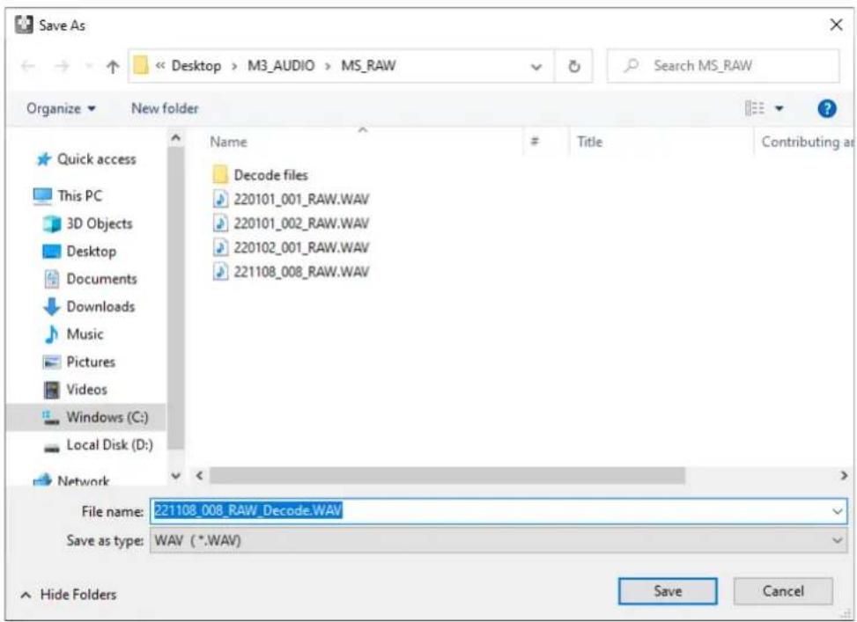Click audio icon of 221108_008_RAW.WAV

tap(220, 272)
